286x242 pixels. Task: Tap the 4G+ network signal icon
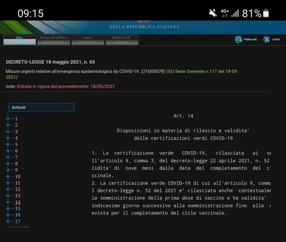(x=225, y=13)
